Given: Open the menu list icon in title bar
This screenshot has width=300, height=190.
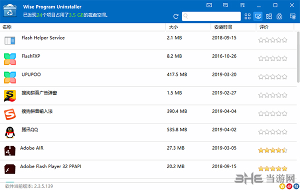Looking at the screenshot, I should pyautogui.click(x=242, y=5).
